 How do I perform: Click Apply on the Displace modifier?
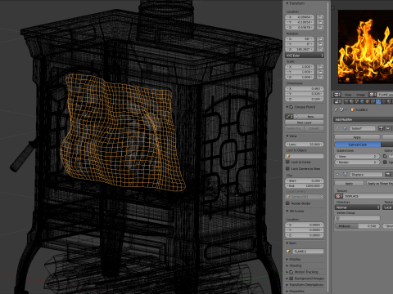(350, 184)
